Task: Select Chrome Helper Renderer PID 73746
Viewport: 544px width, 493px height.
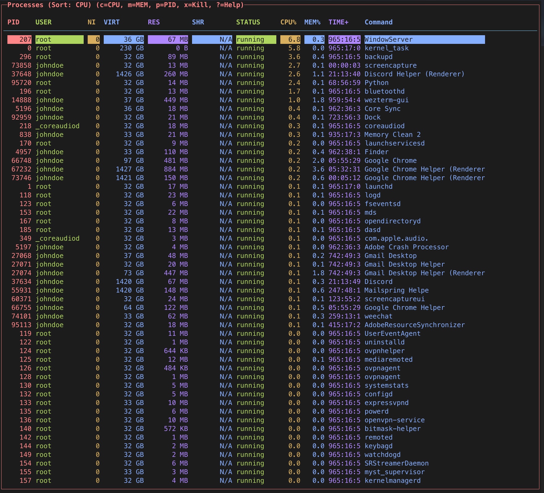Action: tap(246, 178)
